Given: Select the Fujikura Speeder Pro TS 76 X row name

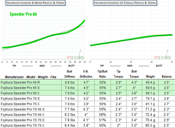Looking at the screenshot, I should (x=22, y=125).
